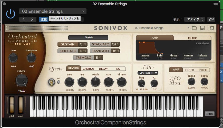Click the 比較 compare button
Image resolution: width=223 pixels, height=128 pixels.
pos(44,19)
